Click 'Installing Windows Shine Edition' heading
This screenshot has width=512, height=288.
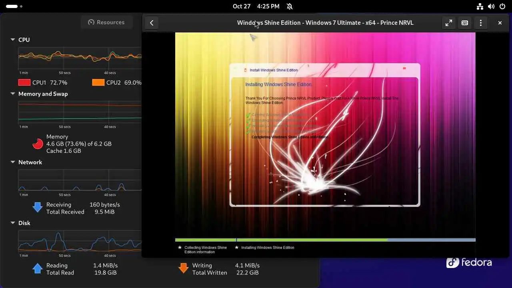(278, 84)
